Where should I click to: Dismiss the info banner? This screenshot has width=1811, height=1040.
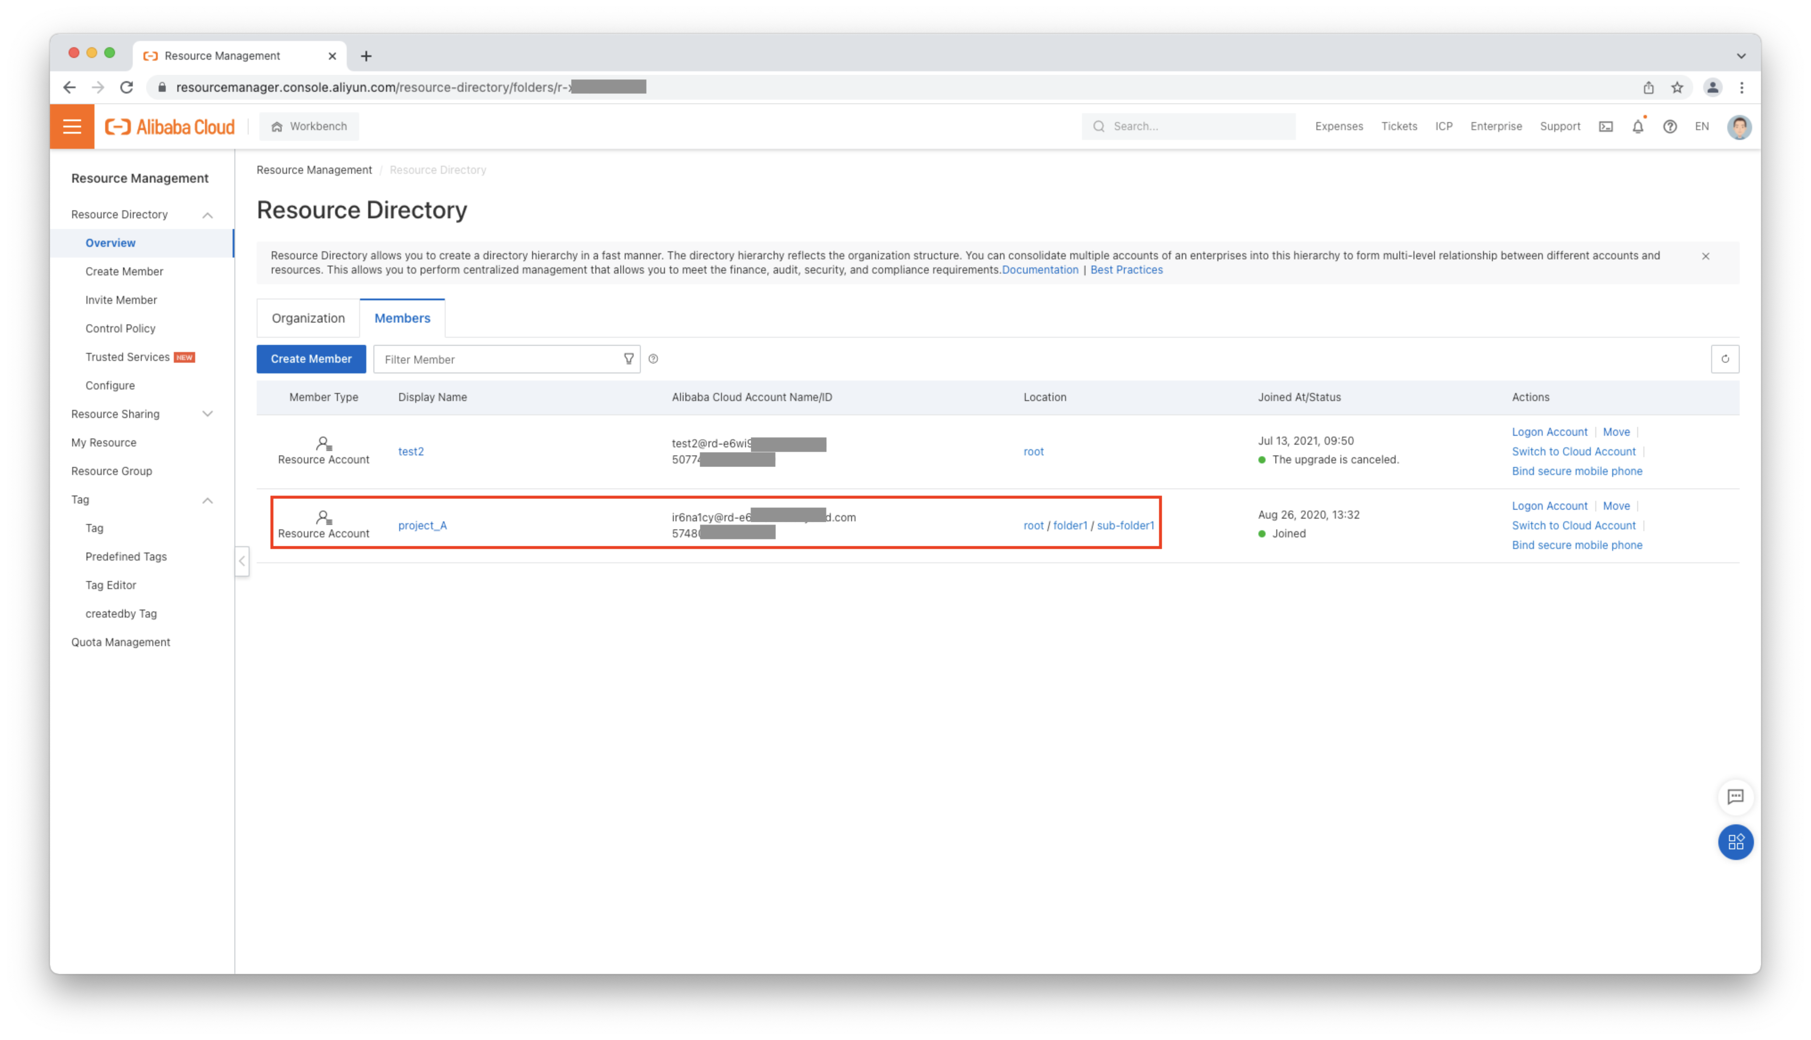tap(1705, 256)
